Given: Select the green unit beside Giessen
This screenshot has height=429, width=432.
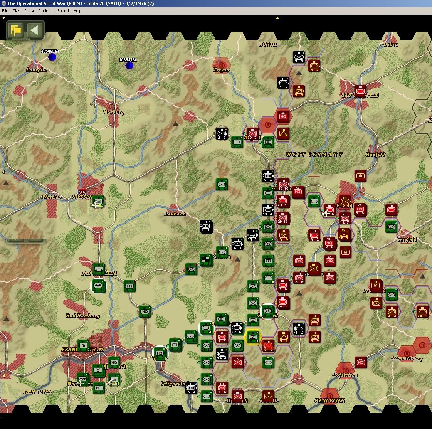Looking at the screenshot, I should (x=98, y=202).
